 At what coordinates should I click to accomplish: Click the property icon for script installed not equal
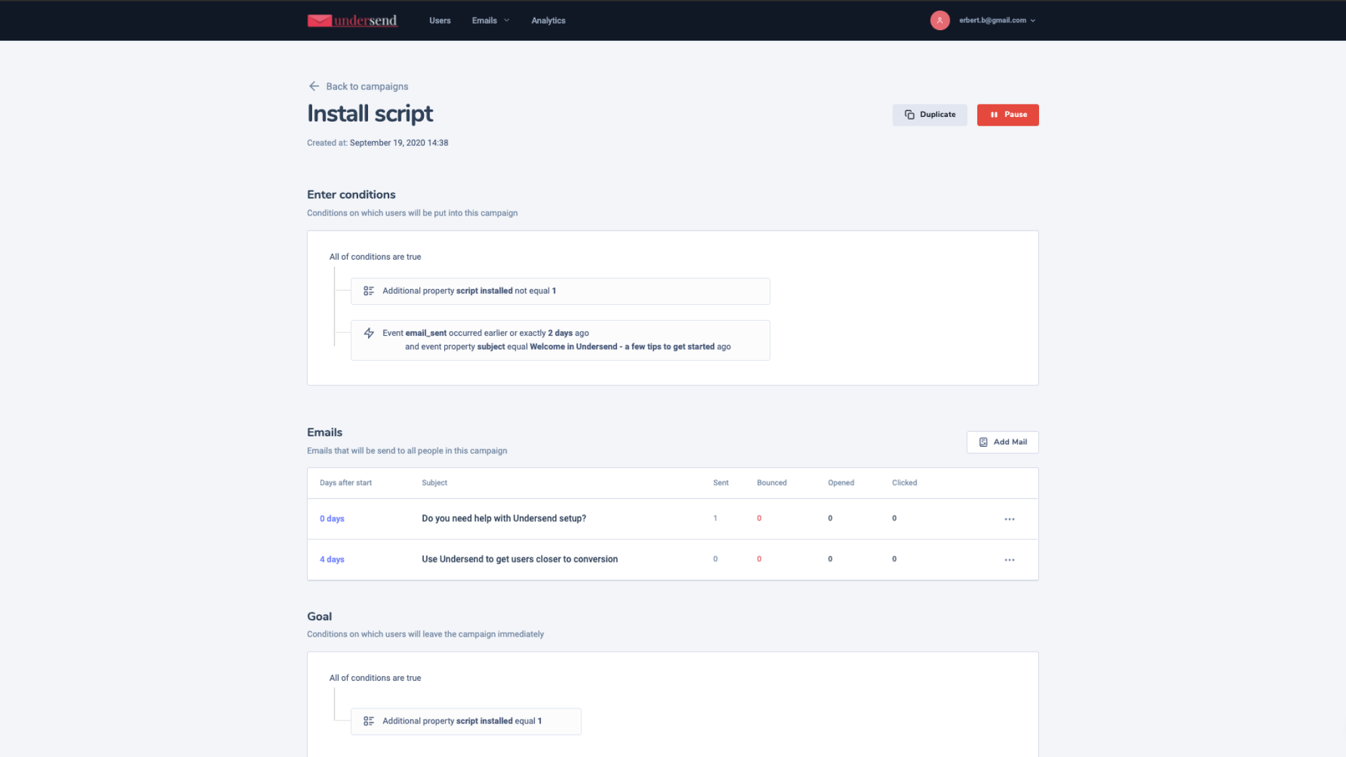click(x=368, y=291)
